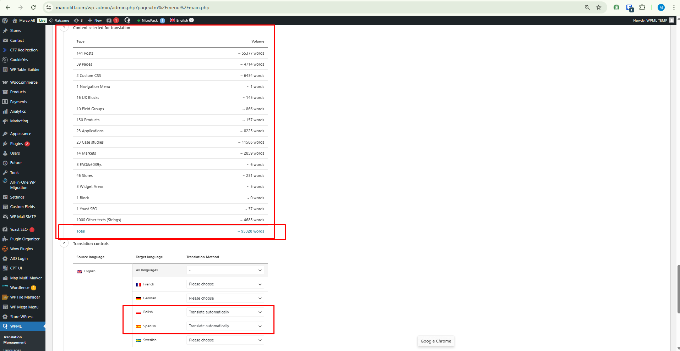680x351 pixels.
Task: Click the CookieYes icon in the sidebar
Action: (x=5, y=60)
